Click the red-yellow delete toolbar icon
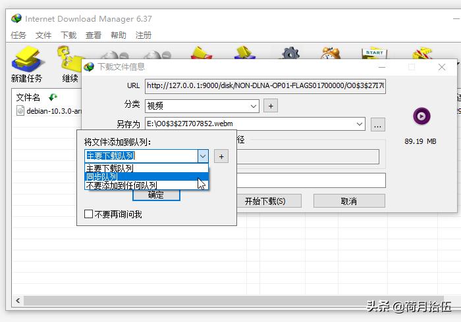Image resolution: width=461 pixels, height=322 pixels. [x=202, y=53]
